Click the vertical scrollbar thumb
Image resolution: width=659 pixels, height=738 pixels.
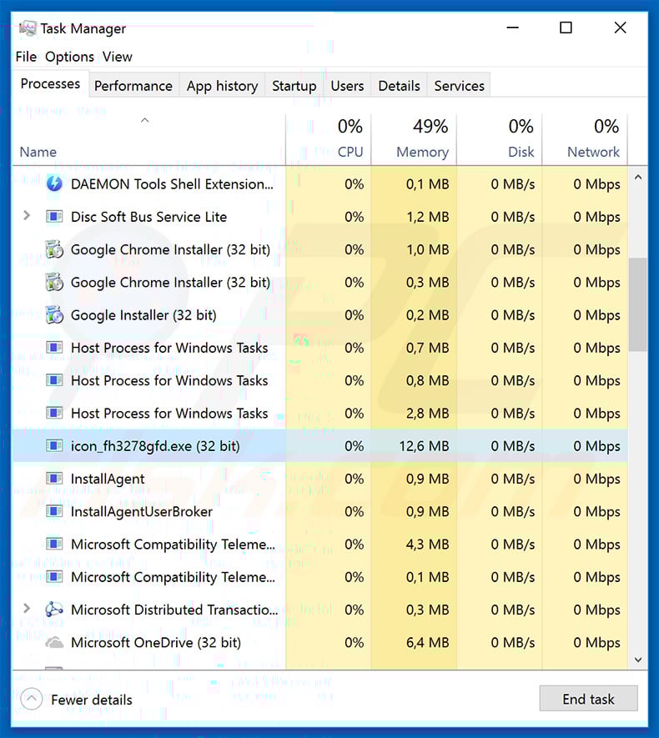point(638,304)
